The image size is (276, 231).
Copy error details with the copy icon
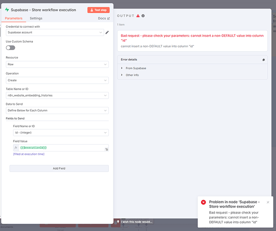click(263, 60)
